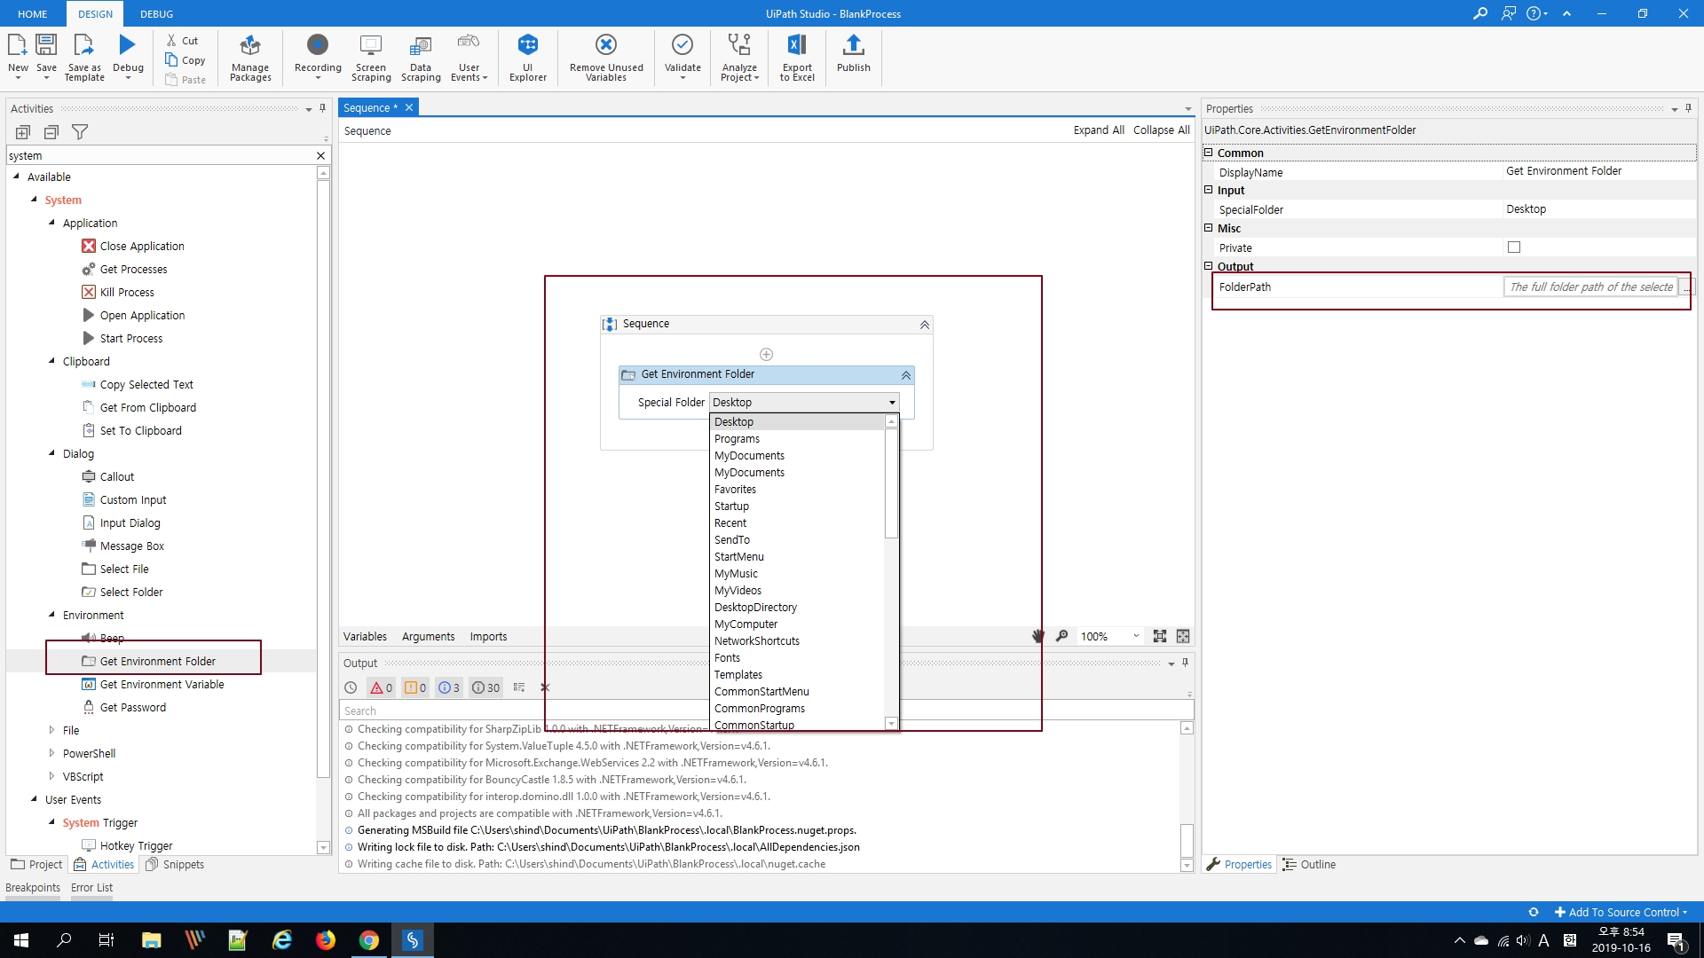The height and width of the screenshot is (958, 1704).
Task: Select MyDocuments from the folder list
Action: tap(749, 456)
